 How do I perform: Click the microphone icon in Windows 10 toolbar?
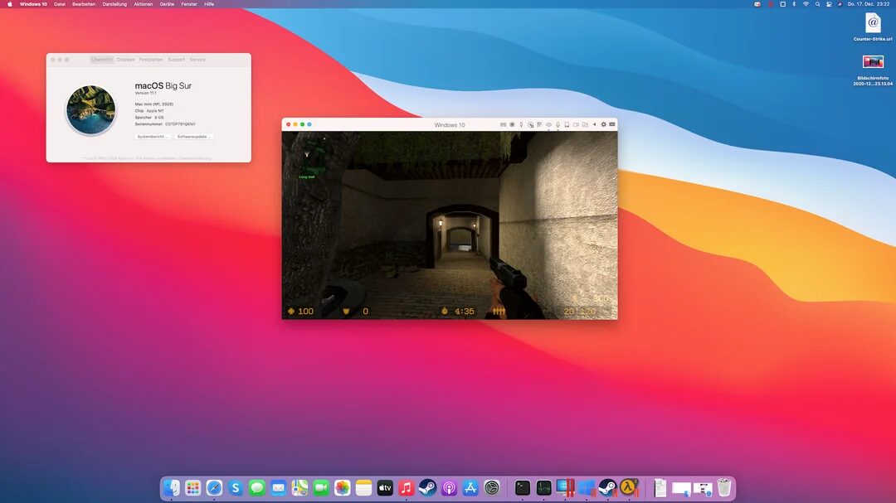[558, 124]
